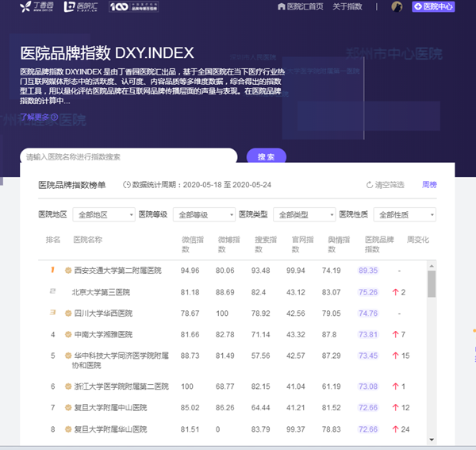Click the brand index value 73.08
This screenshot has width=476, height=450.
pos(368,387)
